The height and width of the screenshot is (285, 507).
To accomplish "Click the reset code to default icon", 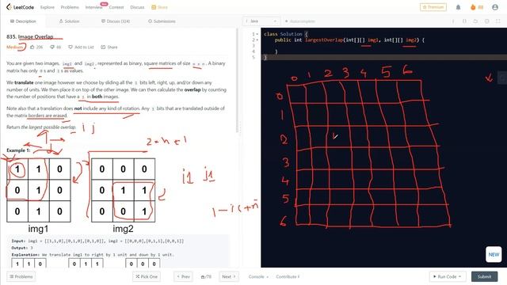I will point(475,21).
